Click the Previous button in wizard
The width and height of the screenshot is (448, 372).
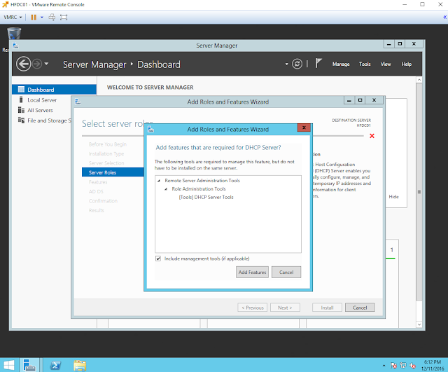pyautogui.click(x=252, y=308)
